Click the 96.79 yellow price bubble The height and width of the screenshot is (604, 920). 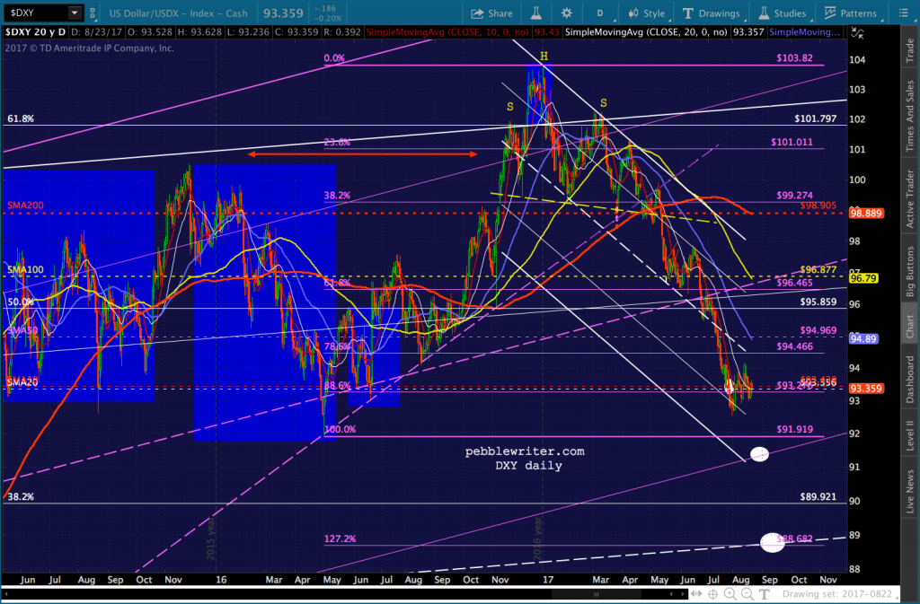[863, 277]
